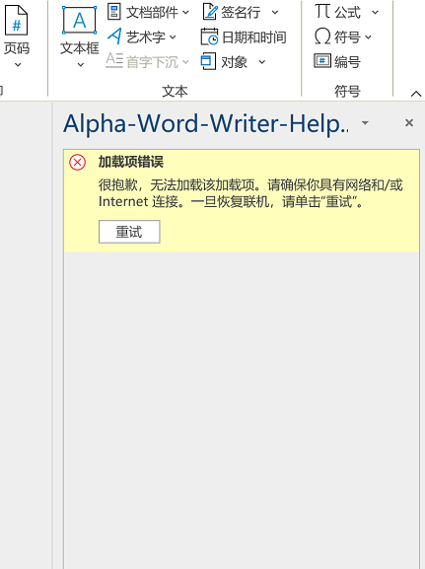Open the 符号 dropdown chevron
The height and width of the screenshot is (569, 425).
click(368, 37)
